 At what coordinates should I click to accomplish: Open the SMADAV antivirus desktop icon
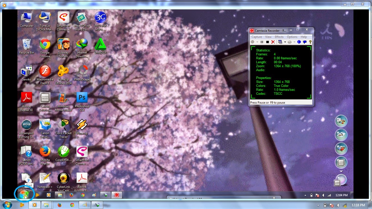(100, 46)
